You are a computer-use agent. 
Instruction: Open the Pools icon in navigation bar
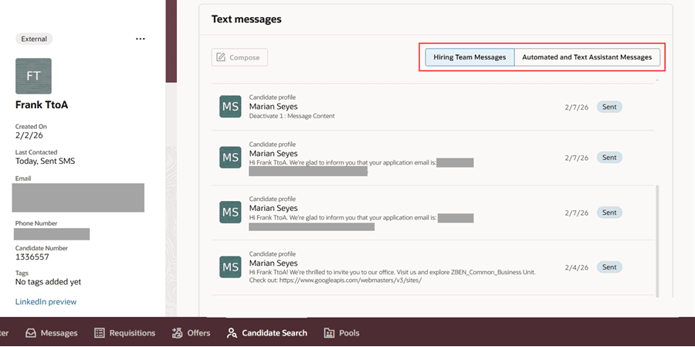point(329,333)
